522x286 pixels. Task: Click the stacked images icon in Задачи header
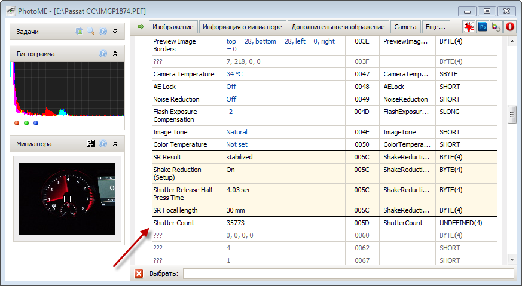(x=79, y=31)
